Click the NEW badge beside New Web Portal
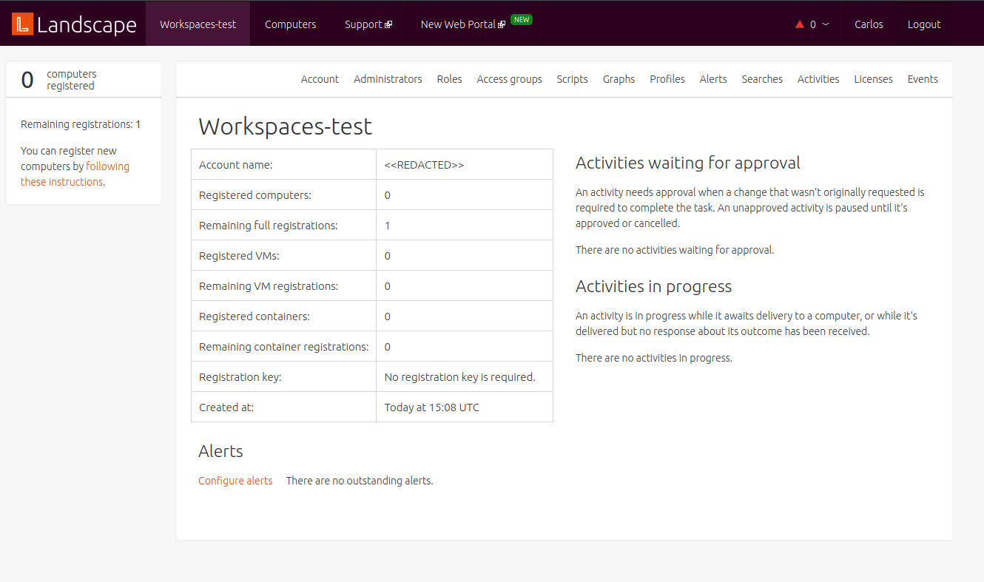Screen dimensions: 984x582 click(x=522, y=20)
